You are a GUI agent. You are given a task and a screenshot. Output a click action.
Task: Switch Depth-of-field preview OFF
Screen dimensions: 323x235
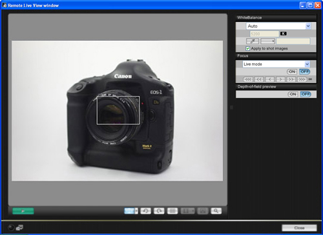[306, 94]
